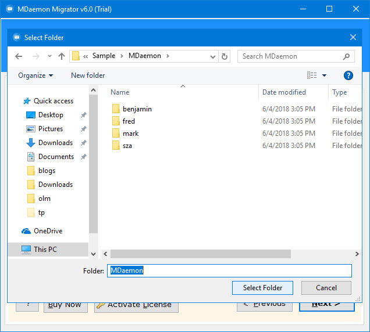Open olm folder in sidebar
Image resolution: width=370 pixels, height=332 pixels.
click(x=44, y=199)
